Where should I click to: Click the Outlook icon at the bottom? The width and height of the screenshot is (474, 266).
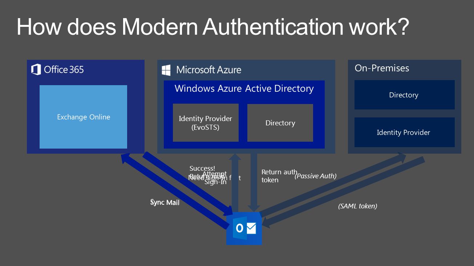click(244, 228)
